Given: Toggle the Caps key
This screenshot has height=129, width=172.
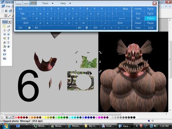Looking at the screenshot, I should 24,18.
